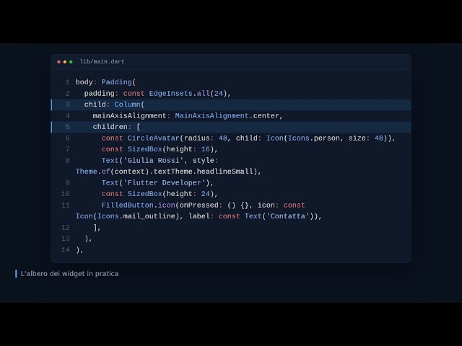Click 'mainAxisAlignment:' property name

131,115
